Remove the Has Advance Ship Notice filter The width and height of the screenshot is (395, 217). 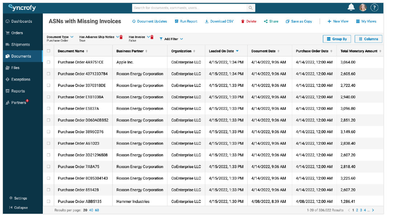(x=121, y=37)
